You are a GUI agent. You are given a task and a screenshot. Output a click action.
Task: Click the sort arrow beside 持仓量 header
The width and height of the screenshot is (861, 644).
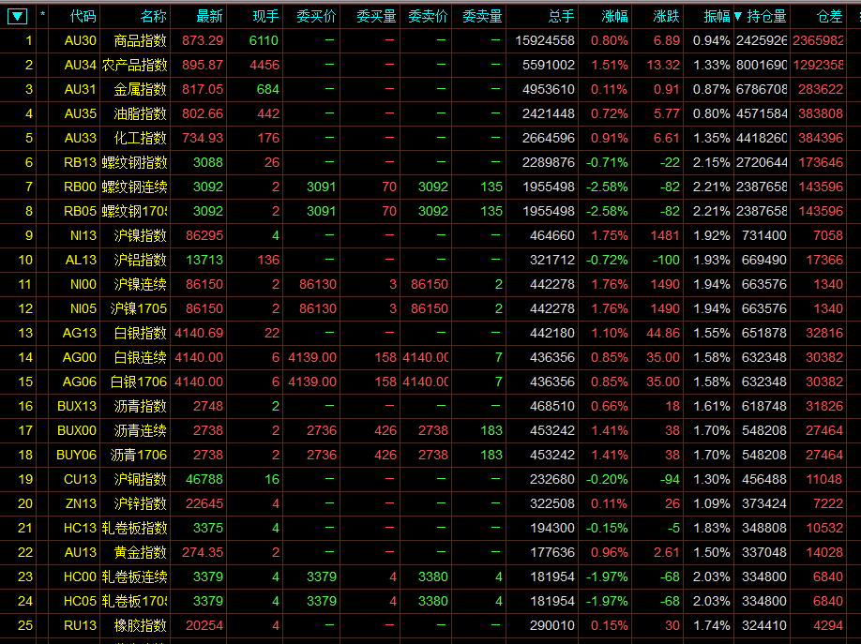tap(738, 16)
